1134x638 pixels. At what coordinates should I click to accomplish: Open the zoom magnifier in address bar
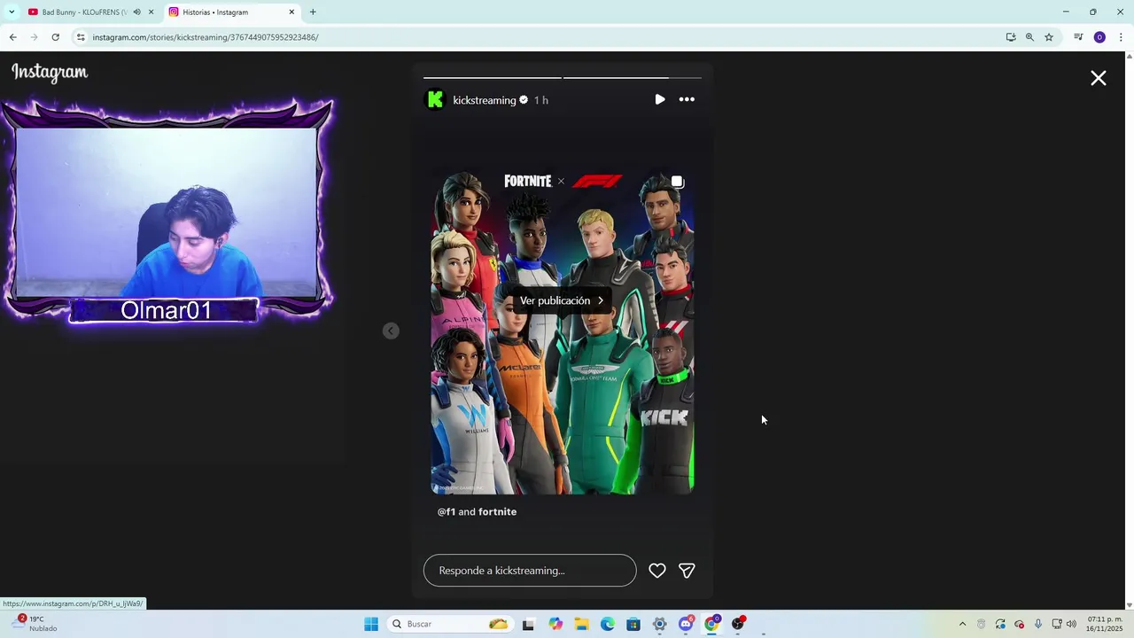click(x=1029, y=37)
